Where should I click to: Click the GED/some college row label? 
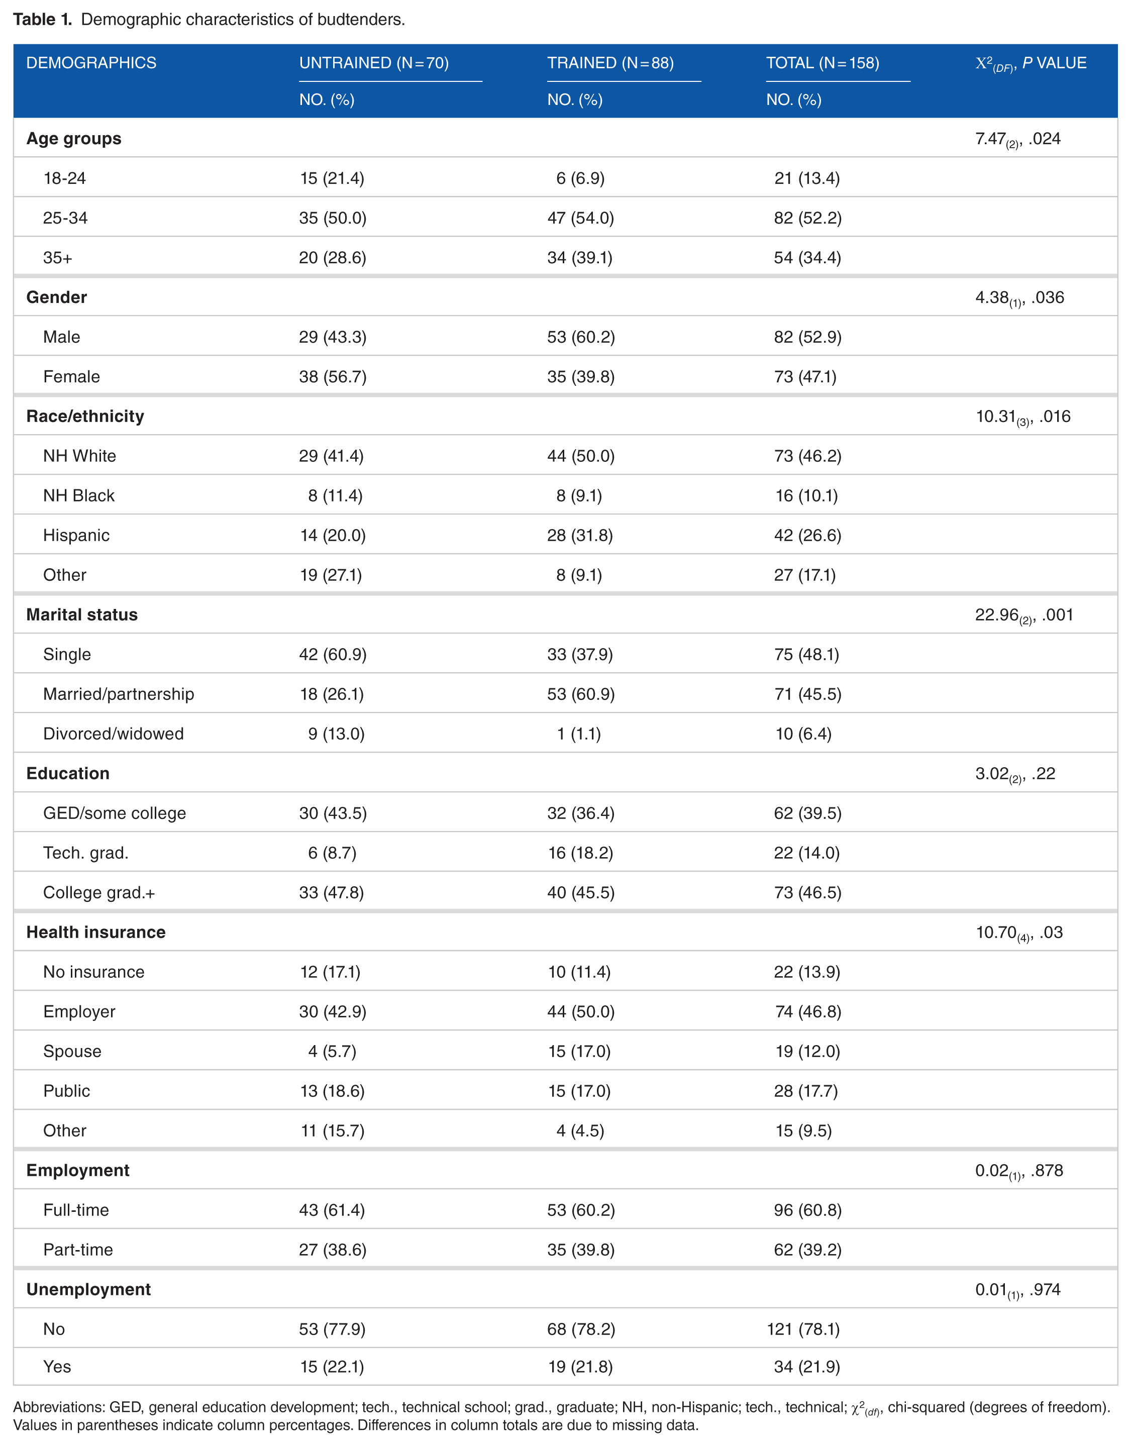coord(115,813)
